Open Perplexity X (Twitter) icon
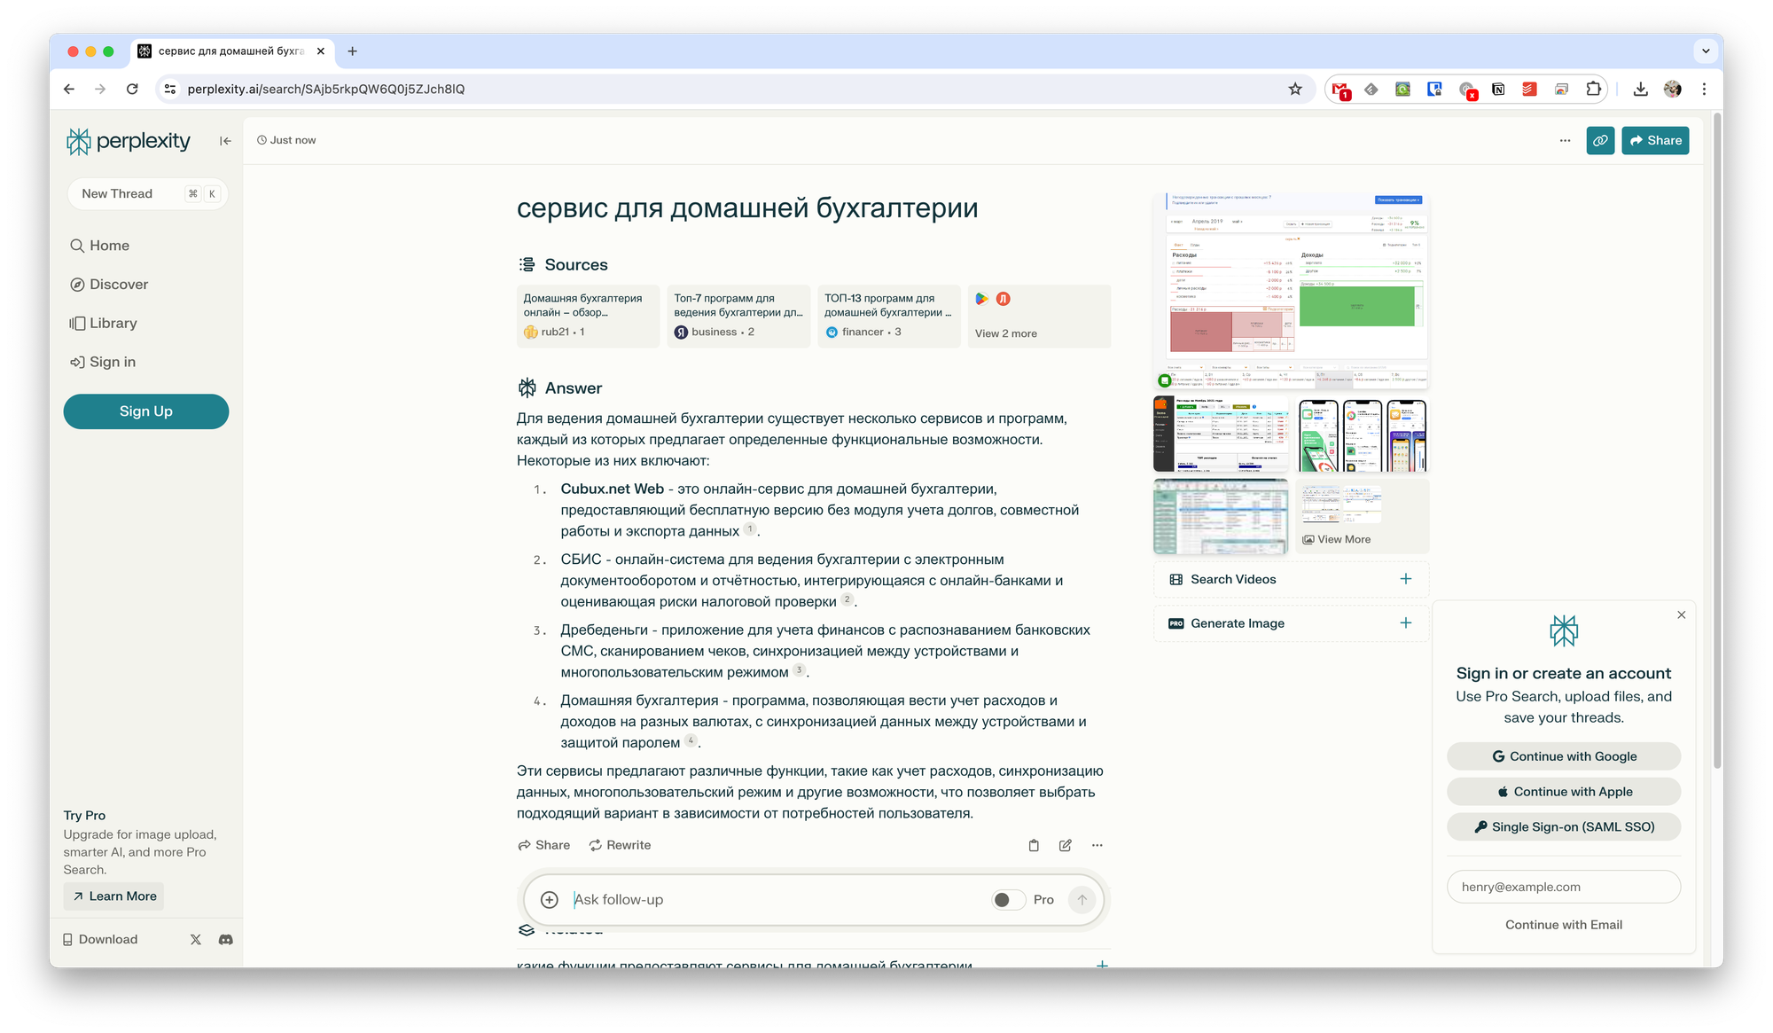 tap(196, 939)
